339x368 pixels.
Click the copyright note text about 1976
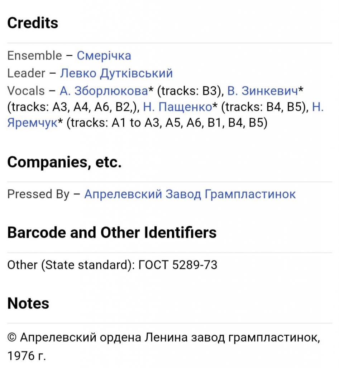coord(164,347)
